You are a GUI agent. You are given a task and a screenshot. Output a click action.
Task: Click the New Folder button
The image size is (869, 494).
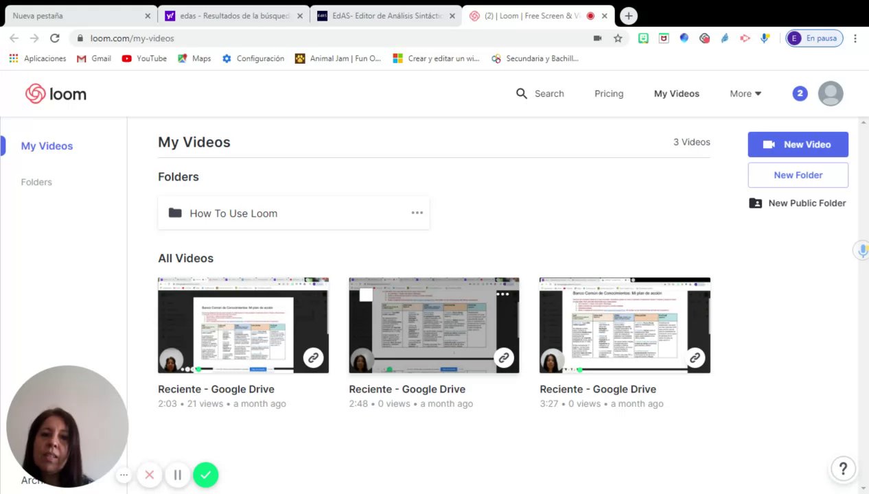798,175
